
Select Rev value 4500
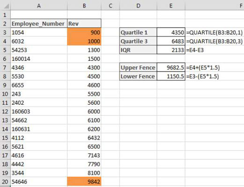tap(84, 76)
